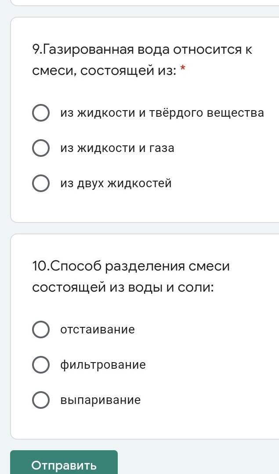Click the question 9 title about газированная вода
The height and width of the screenshot is (474, 279).
(x=142, y=60)
